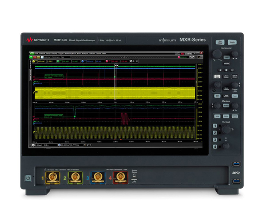Click the navigate stop square key
The width and height of the screenshot is (266, 209).
point(226,70)
